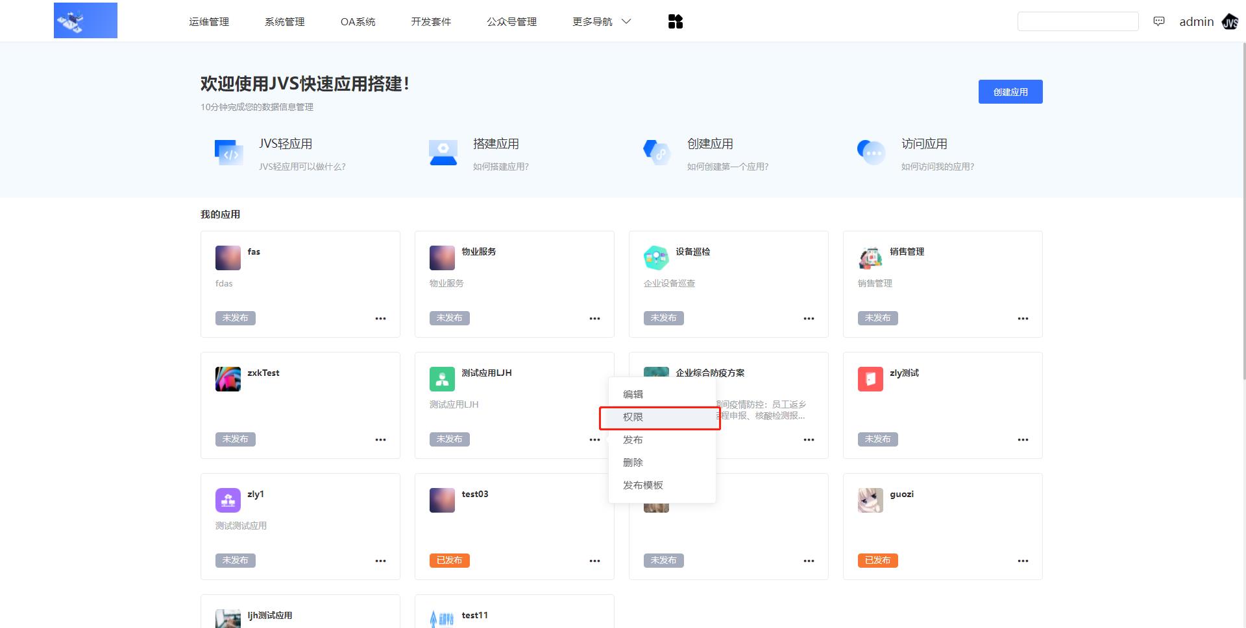This screenshot has width=1246, height=628.
Task: Open the more menu on 销售管理 card
Action: point(1023,318)
